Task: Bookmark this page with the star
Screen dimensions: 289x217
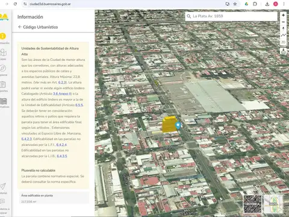Action: pyautogui.click(x=235, y=4)
